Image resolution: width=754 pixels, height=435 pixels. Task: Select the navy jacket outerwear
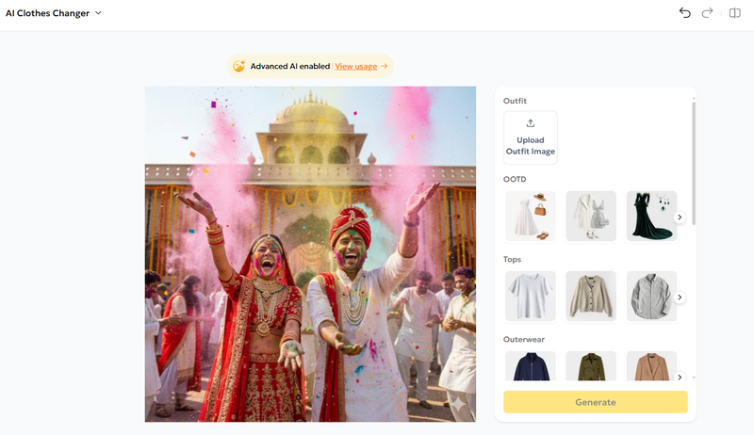click(531, 366)
